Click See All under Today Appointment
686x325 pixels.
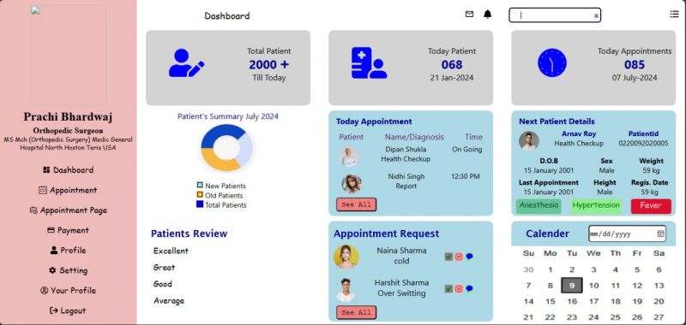pos(356,204)
